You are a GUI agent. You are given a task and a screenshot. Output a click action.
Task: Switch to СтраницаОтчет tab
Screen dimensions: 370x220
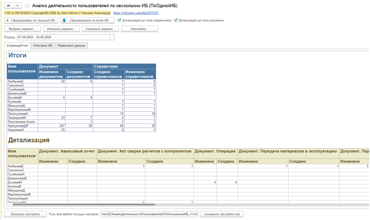click(17, 46)
